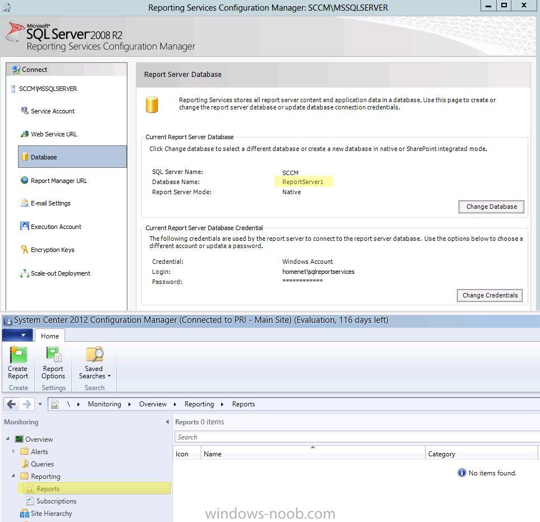
Task: Open the blue application menu dropdown
Action: 17,335
